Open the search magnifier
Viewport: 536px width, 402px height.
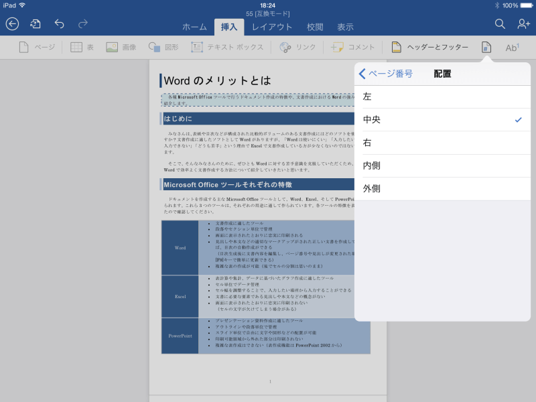pyautogui.click(x=500, y=24)
